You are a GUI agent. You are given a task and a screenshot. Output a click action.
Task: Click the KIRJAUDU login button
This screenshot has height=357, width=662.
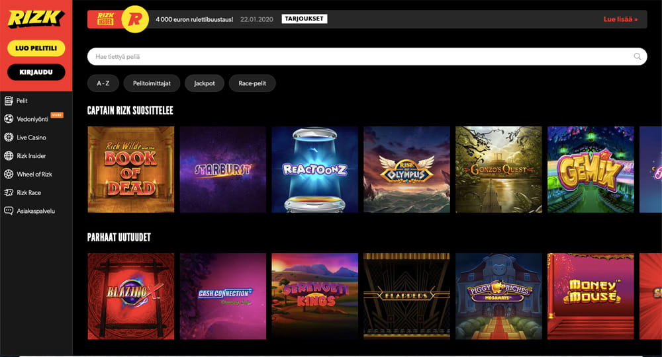36,72
